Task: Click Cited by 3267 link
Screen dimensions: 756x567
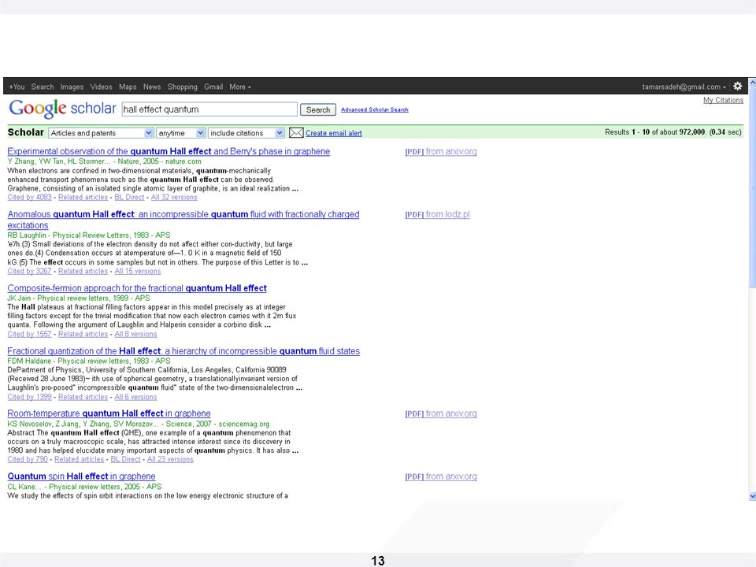Action: [29, 272]
